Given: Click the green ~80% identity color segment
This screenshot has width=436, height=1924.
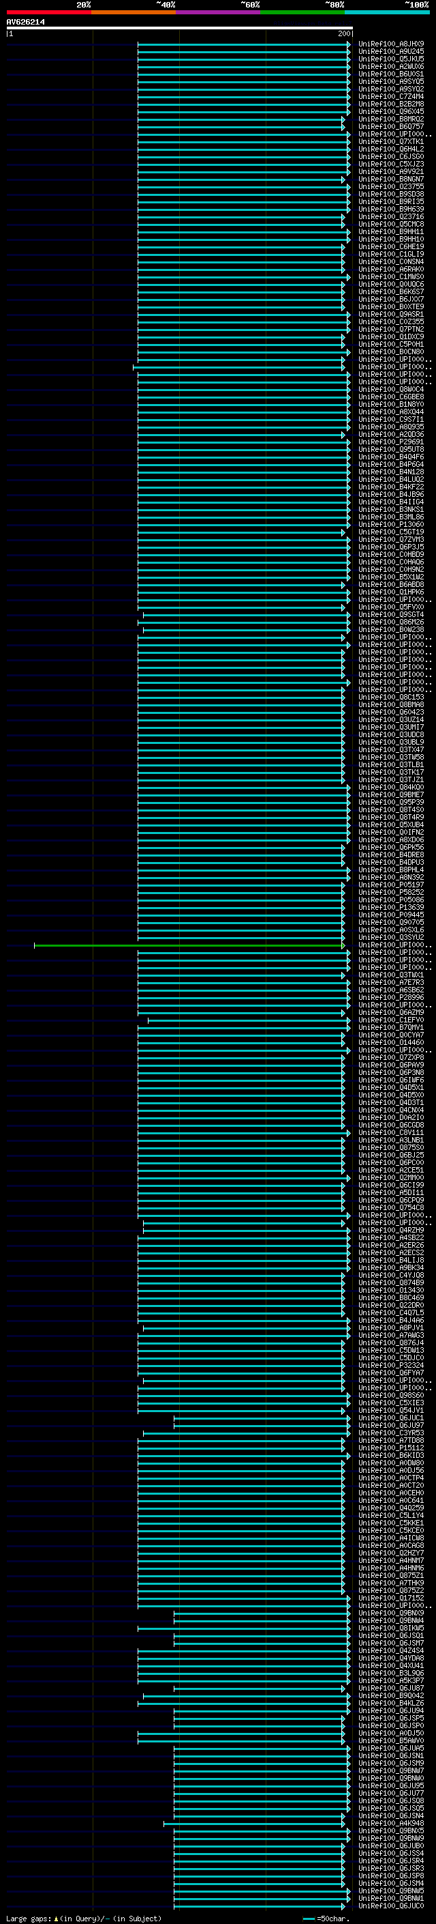Looking at the screenshot, I should [x=302, y=13].
